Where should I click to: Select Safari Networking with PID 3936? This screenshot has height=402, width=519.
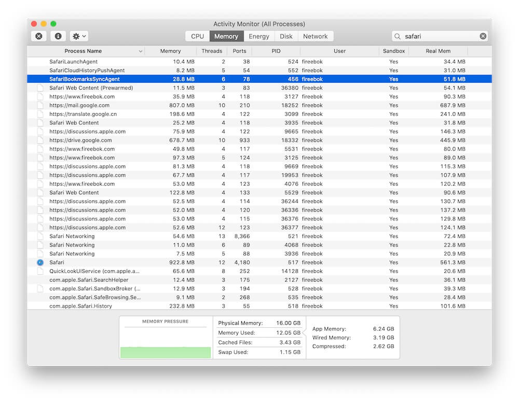[x=259, y=254]
